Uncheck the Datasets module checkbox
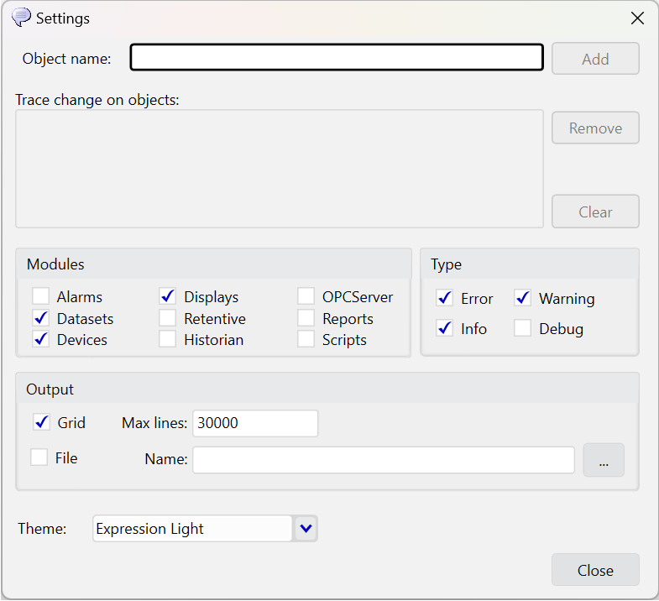This screenshot has height=601, width=659. pyautogui.click(x=41, y=318)
